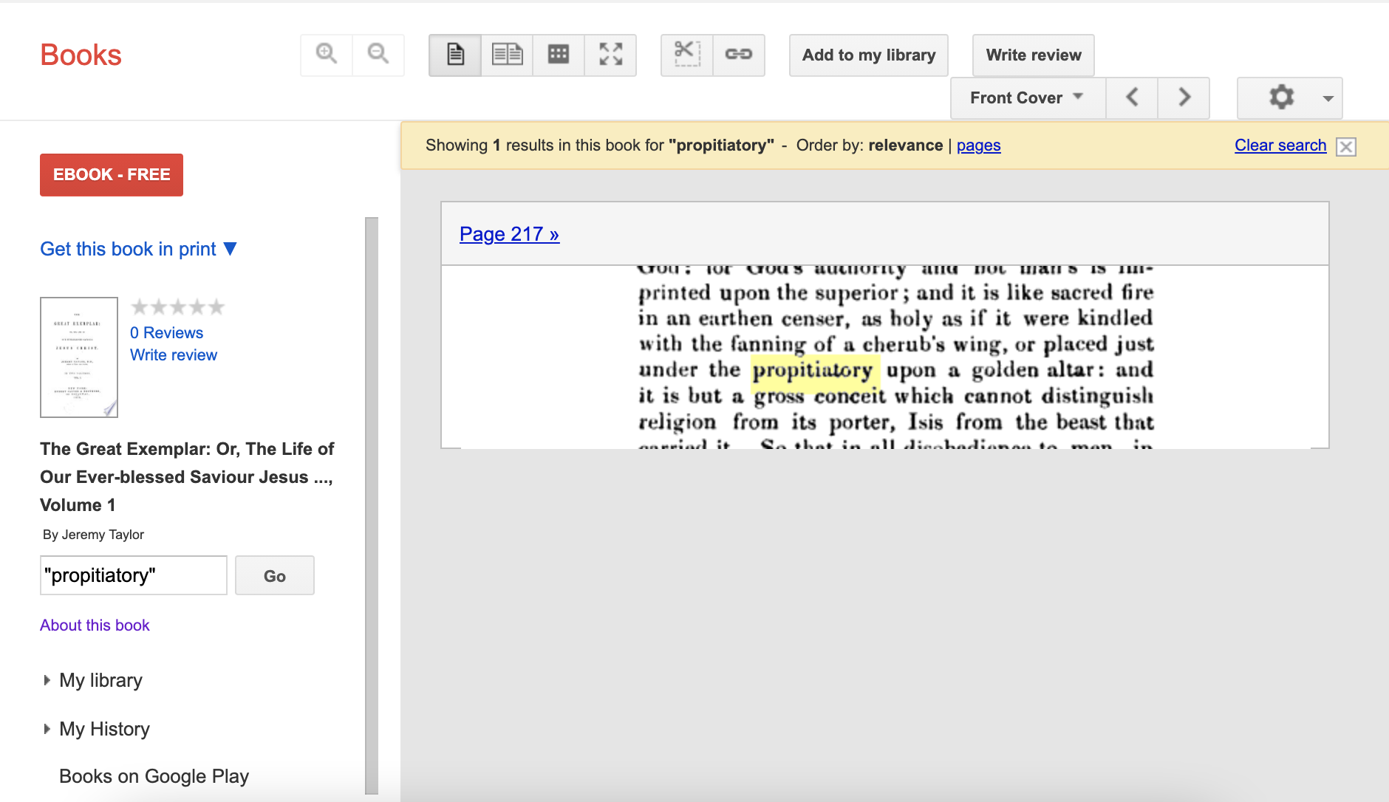1389x802 pixels.
Task: Expand the My library section
Action: 93,680
